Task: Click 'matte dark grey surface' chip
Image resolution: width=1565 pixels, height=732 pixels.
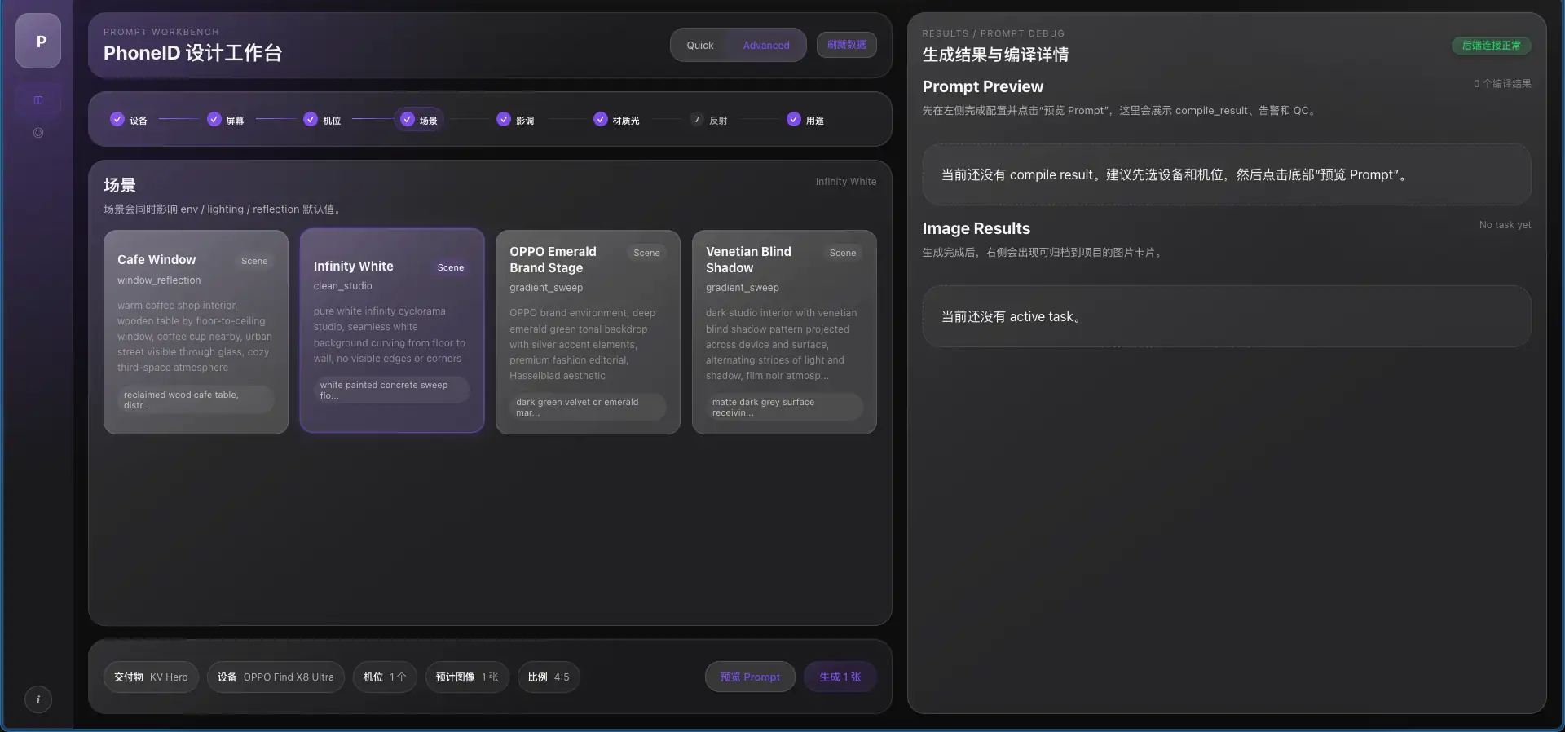Action: click(784, 407)
